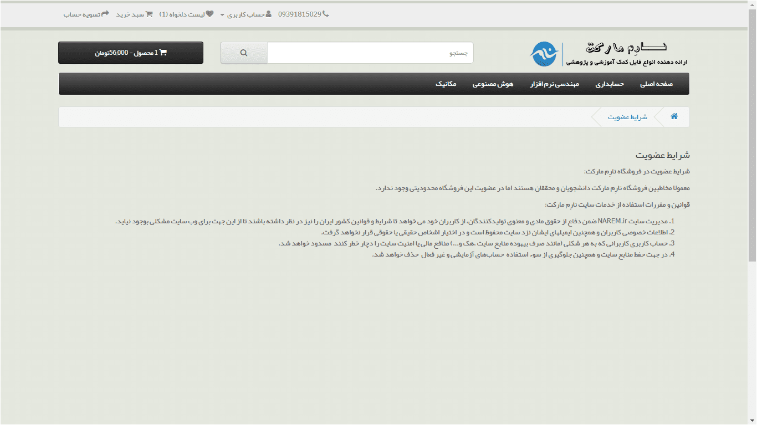Click the home icon in breadcrumb
This screenshot has width=757, height=425.
click(674, 116)
